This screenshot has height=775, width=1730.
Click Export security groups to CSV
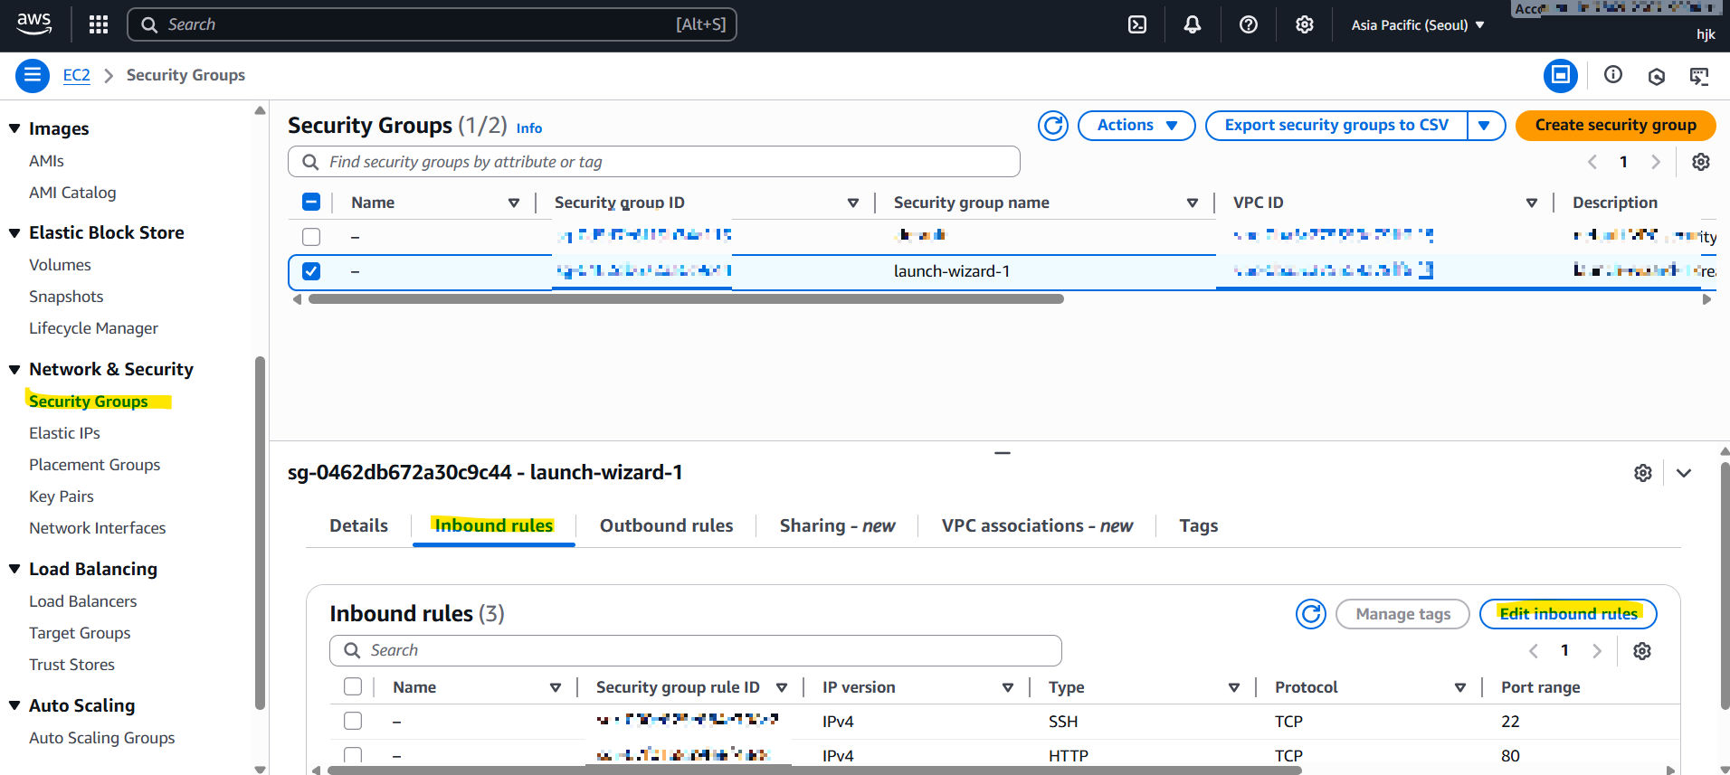(1336, 126)
